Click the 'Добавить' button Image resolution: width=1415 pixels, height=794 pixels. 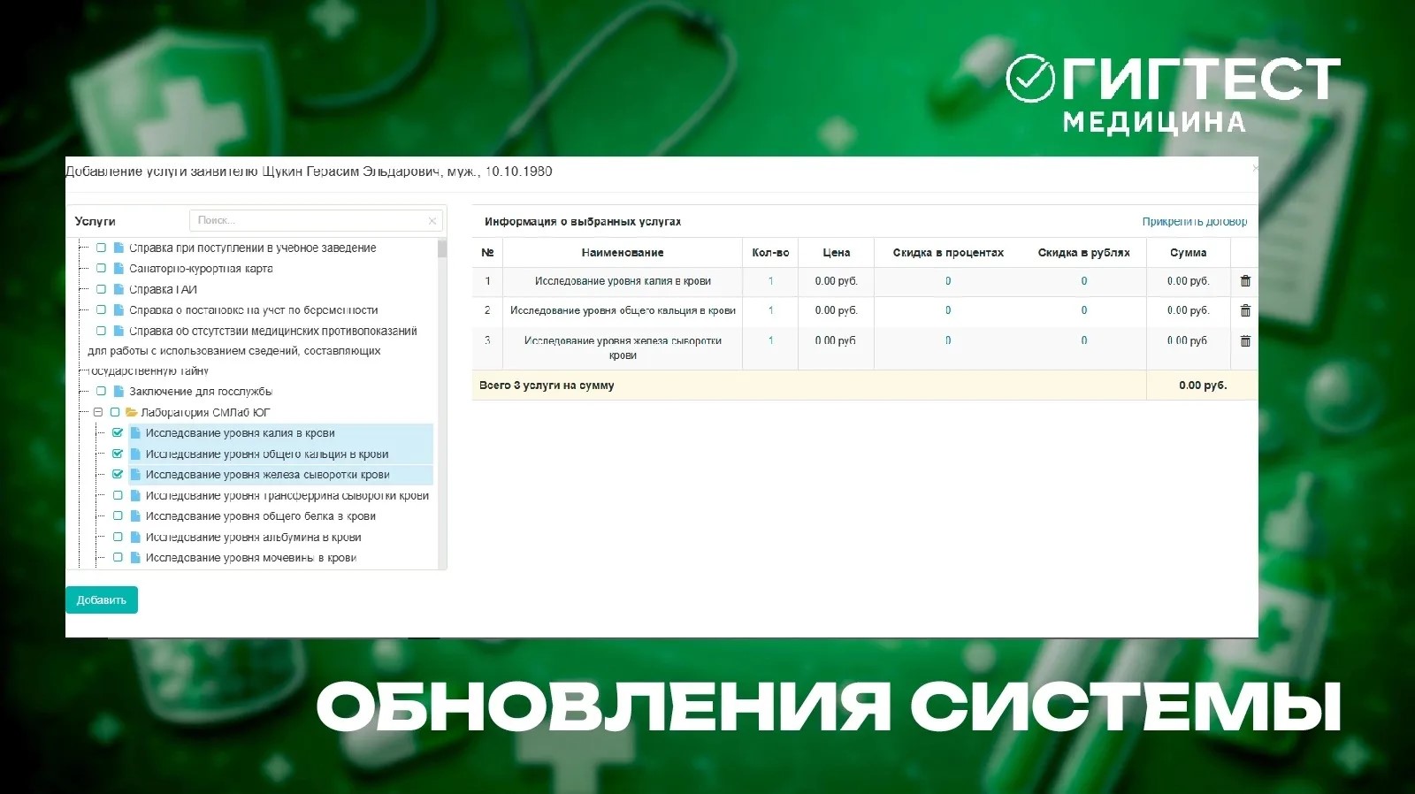pos(102,600)
